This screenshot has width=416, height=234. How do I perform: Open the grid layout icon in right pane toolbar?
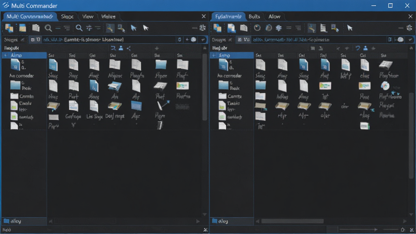[409, 28]
